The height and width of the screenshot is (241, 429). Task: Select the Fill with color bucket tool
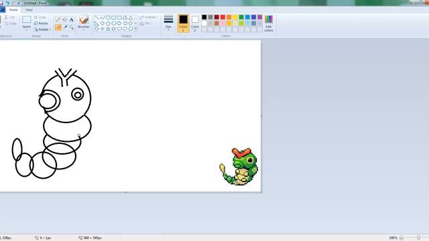pyautogui.click(x=64, y=19)
